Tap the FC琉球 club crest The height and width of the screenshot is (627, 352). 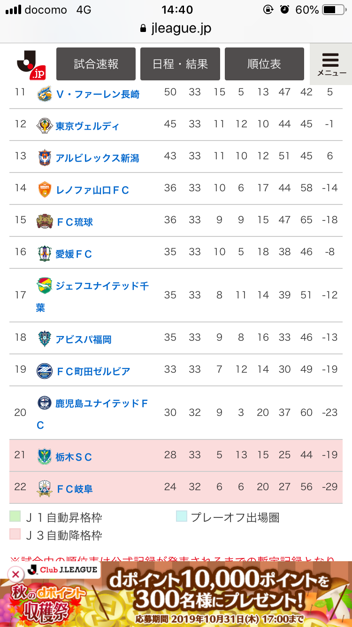(x=45, y=221)
